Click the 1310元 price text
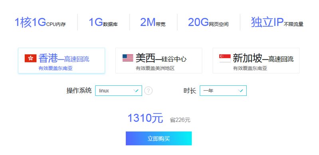 [x=145, y=118]
